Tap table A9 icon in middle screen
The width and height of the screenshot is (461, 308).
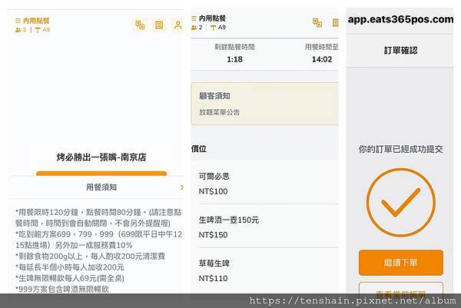point(214,28)
